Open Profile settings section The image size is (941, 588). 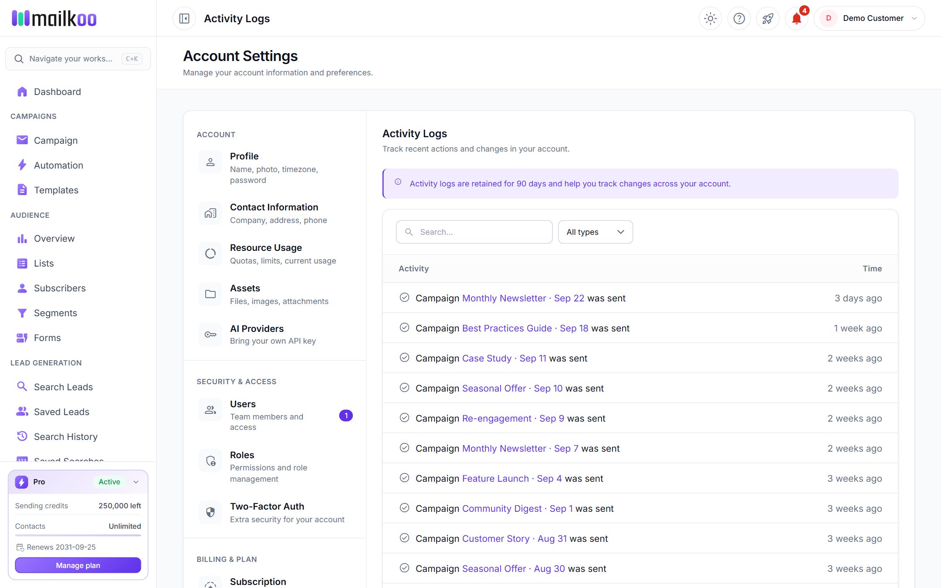[x=274, y=168]
